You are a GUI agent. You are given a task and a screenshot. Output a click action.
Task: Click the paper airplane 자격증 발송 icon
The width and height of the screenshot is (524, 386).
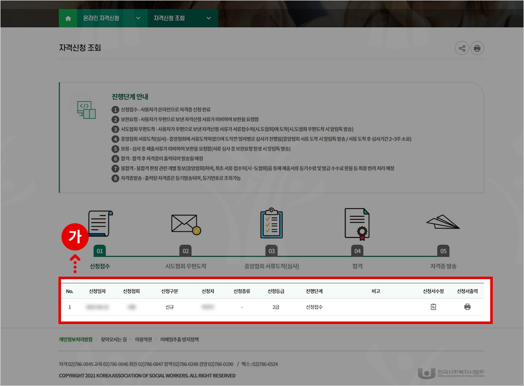point(443,222)
